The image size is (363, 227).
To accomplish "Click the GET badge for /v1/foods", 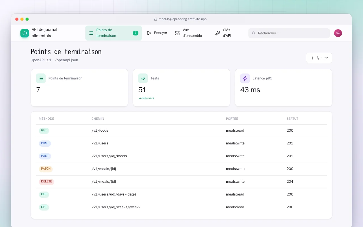I will click(44, 131).
